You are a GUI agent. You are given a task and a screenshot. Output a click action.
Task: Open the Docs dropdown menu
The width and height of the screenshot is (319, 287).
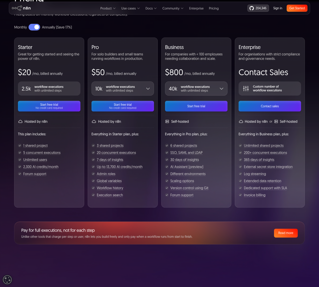point(151,8)
